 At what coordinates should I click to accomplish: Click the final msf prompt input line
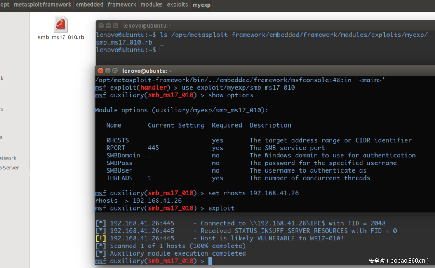point(210,261)
